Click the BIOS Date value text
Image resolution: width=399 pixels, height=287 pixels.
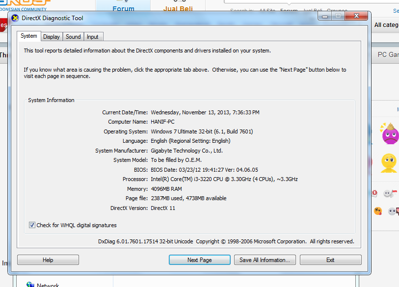coord(204,170)
